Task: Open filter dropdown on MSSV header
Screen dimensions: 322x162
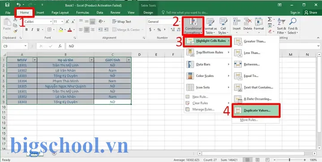Action: pos(34,60)
